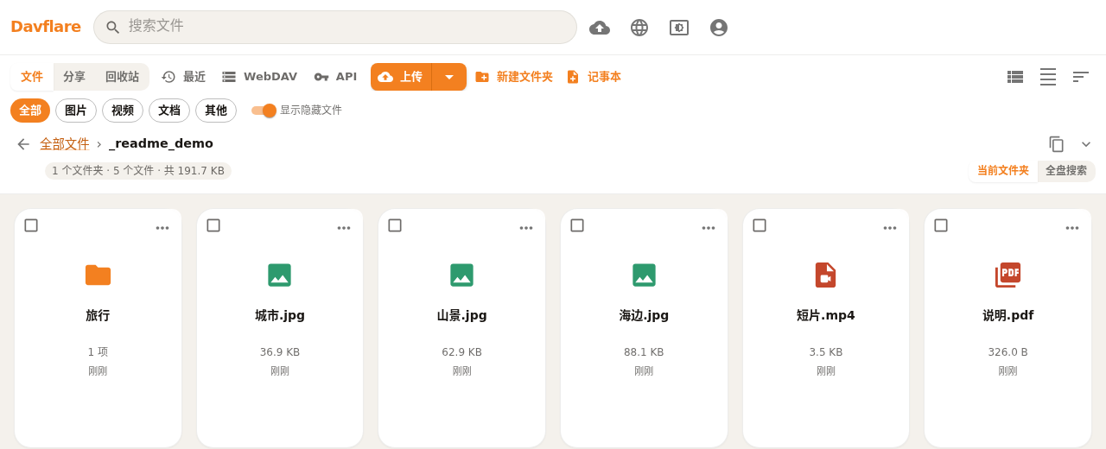Click the Davflare logo

[46, 27]
